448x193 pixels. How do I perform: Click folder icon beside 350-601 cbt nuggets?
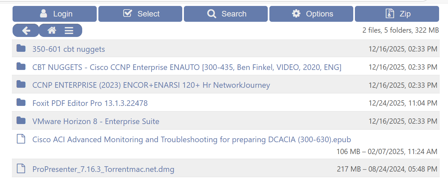pos(21,48)
